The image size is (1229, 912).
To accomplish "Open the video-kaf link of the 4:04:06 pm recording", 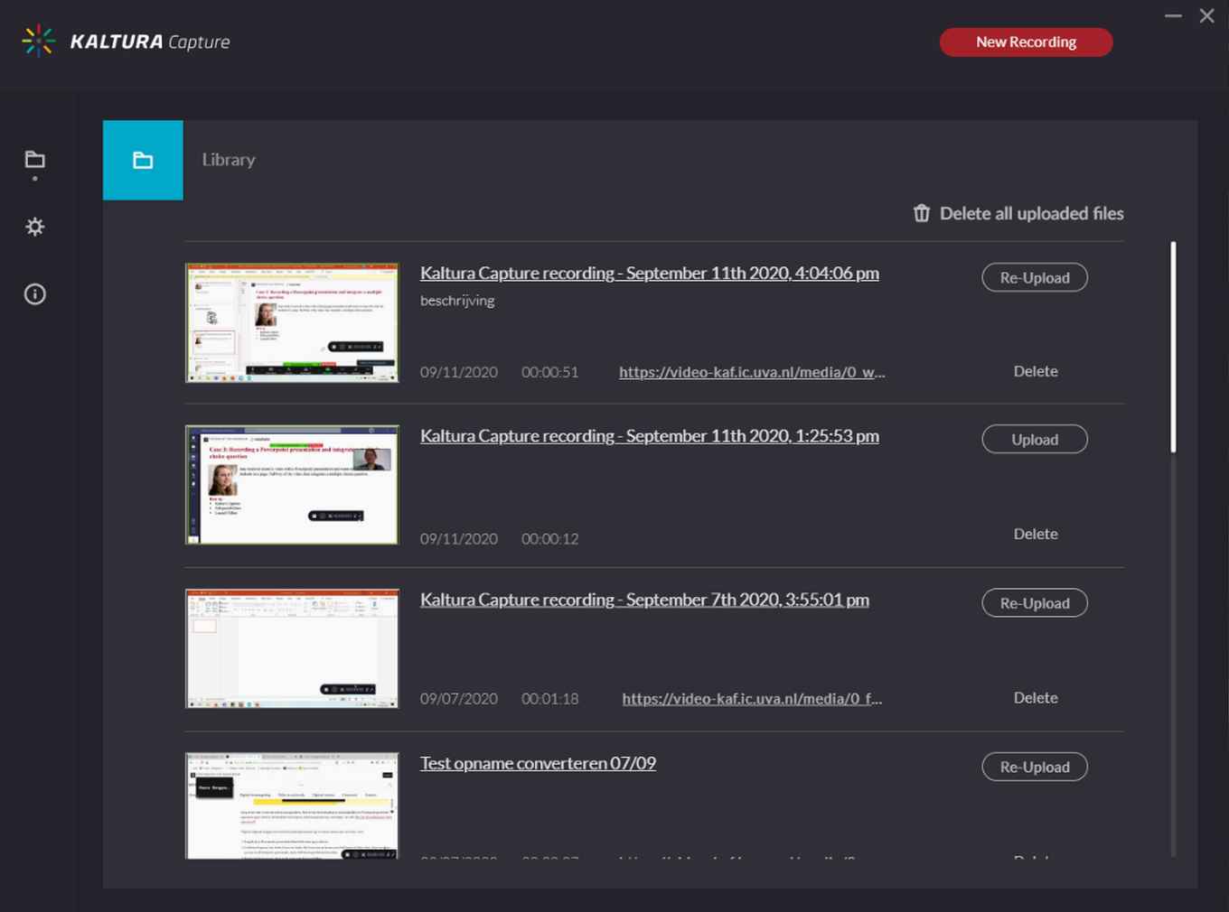I will click(x=752, y=371).
